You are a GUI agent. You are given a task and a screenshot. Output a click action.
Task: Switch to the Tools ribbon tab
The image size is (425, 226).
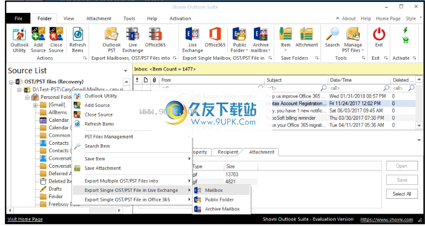[x=129, y=19]
